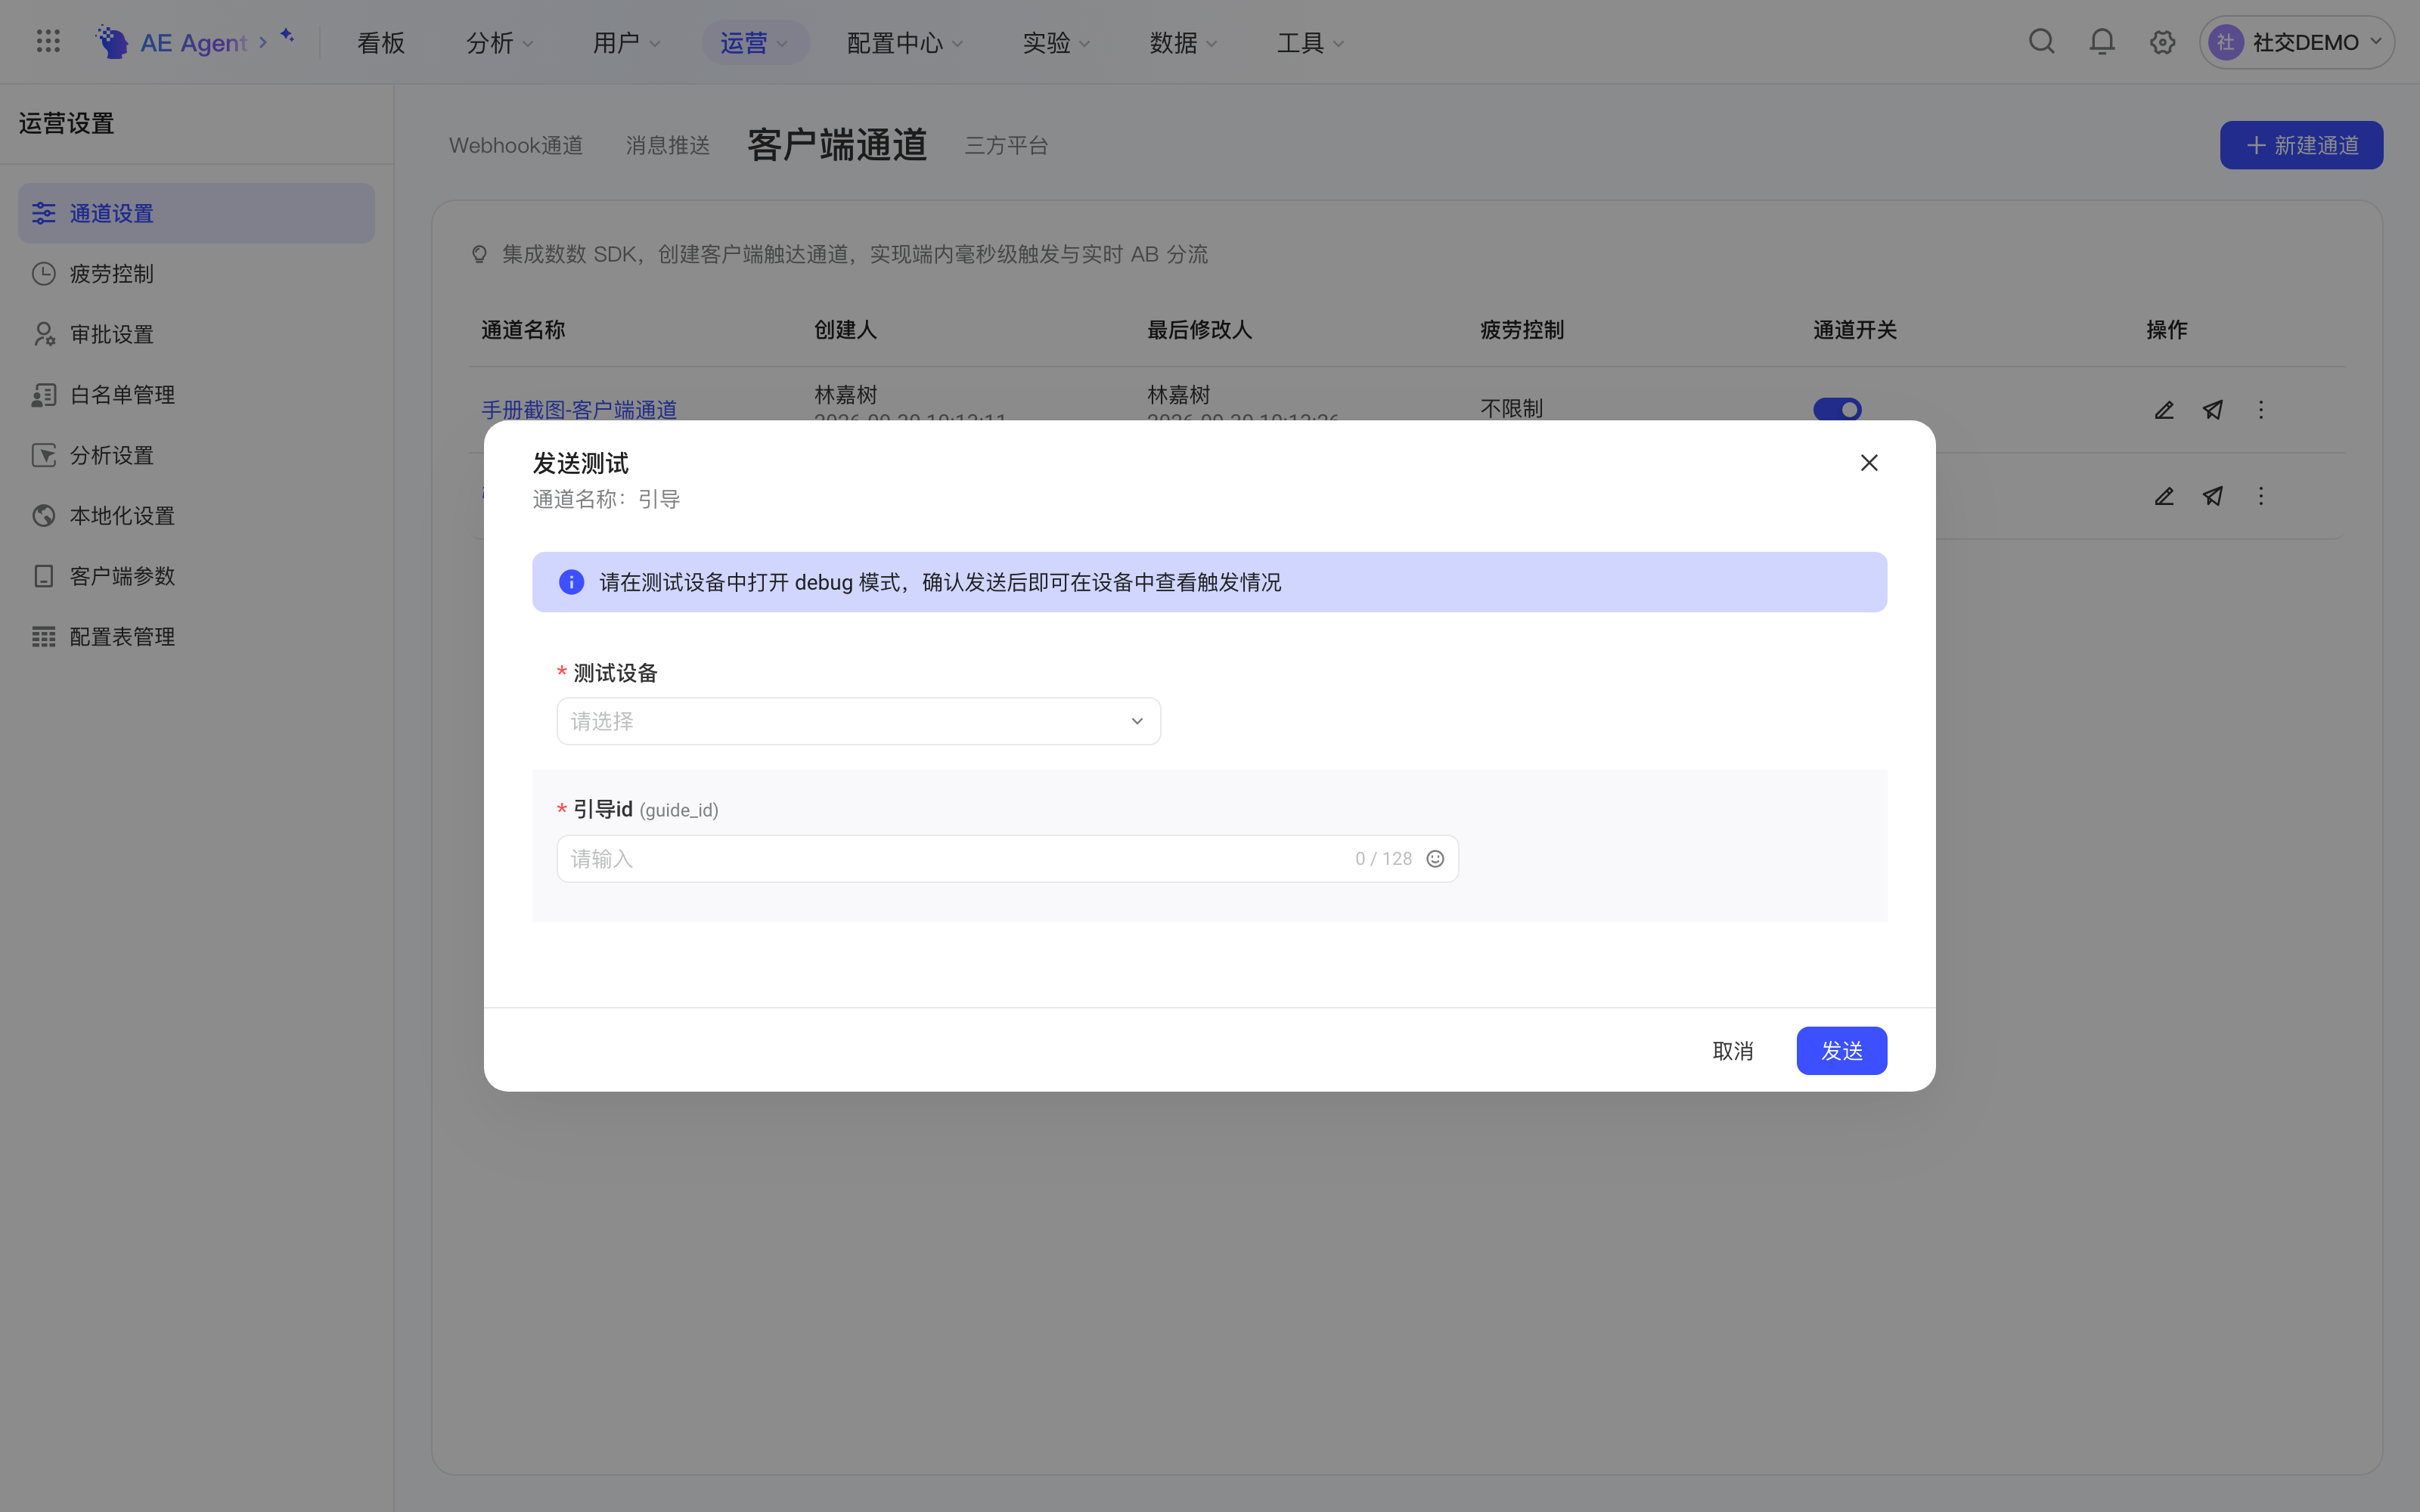Open the 社交DEMO account dropdown

tap(2296, 42)
